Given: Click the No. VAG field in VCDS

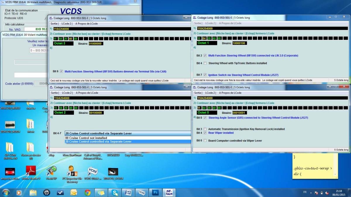Looking at the screenshot, I should point(36,29).
